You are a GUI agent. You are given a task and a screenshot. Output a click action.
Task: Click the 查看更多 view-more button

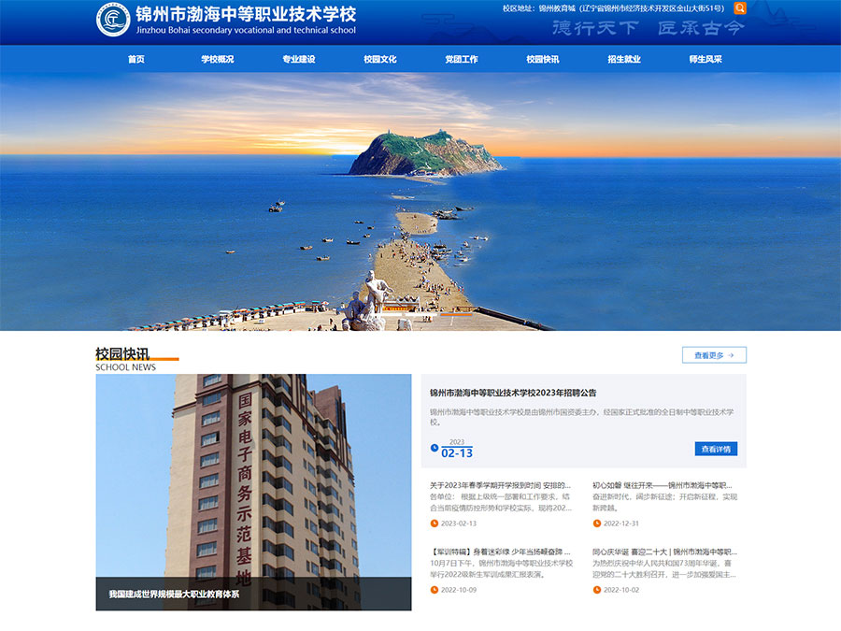coord(715,354)
